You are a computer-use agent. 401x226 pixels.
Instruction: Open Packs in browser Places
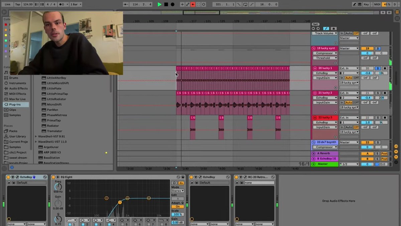point(13,131)
